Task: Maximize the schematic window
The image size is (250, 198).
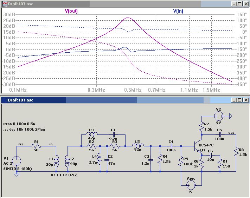Action: [x=240, y=100]
